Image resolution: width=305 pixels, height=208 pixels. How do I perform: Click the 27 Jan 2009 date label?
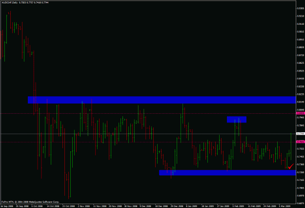224,206
